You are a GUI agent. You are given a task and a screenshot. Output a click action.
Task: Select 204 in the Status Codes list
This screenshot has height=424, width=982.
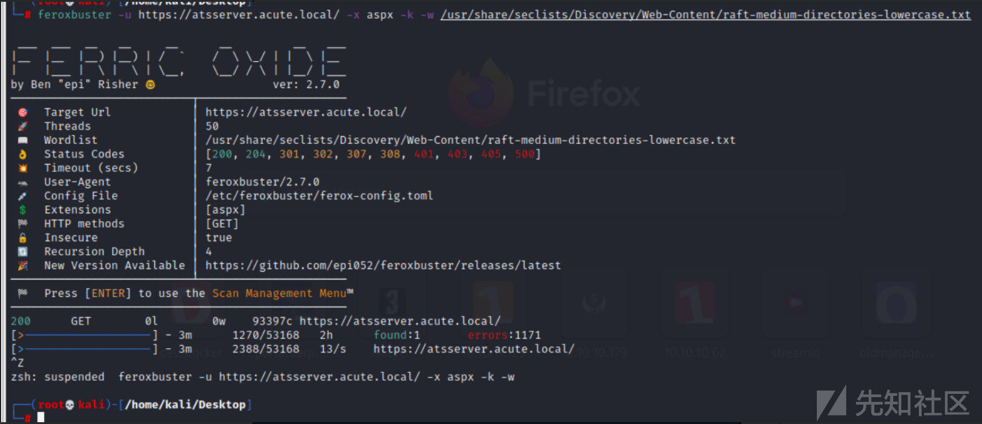(256, 154)
